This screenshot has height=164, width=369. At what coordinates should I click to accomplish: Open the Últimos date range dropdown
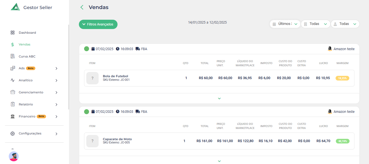point(285,24)
